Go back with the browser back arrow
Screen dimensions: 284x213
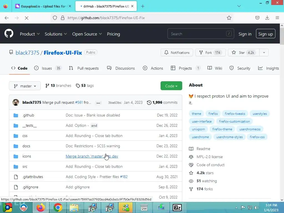(x=7, y=18)
